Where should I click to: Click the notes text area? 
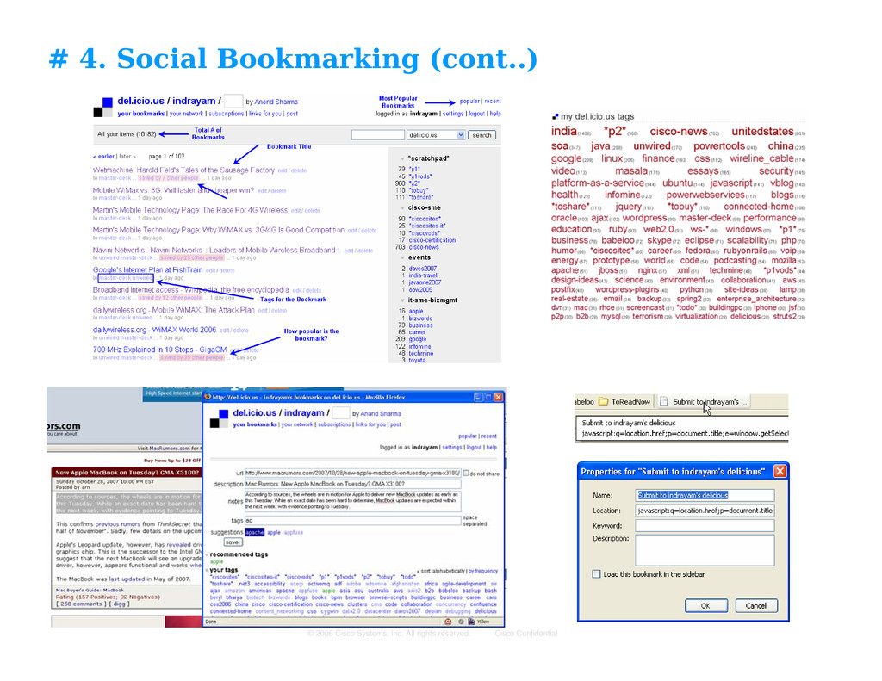tap(352, 500)
